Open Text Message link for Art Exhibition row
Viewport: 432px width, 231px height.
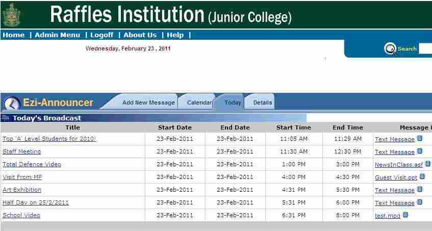point(395,190)
